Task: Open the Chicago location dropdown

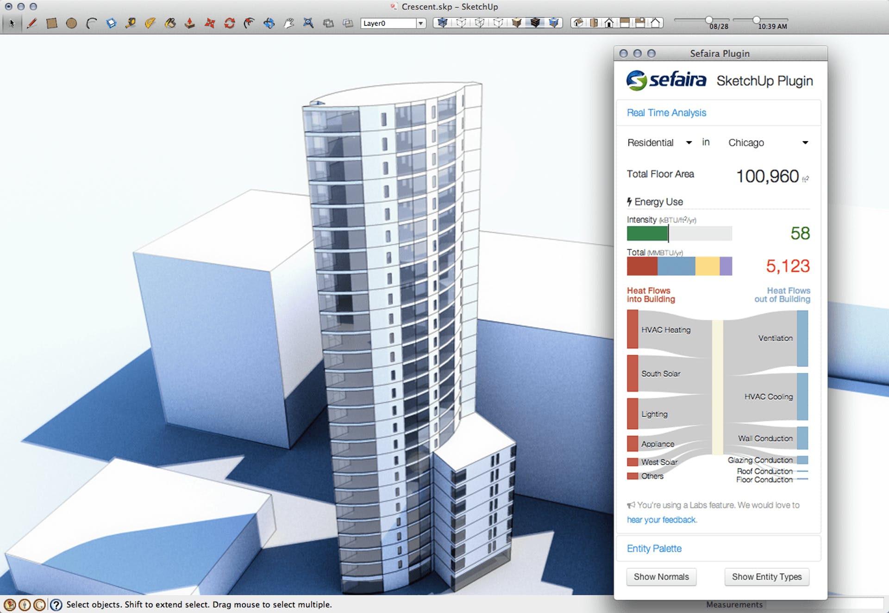Action: click(x=805, y=142)
